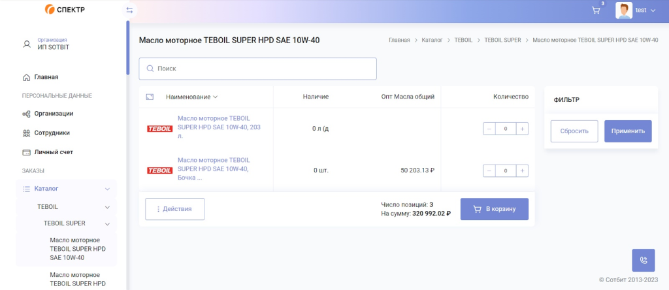Increase quantity for 203 л. product
This screenshot has height=290, width=669.
(x=522, y=129)
